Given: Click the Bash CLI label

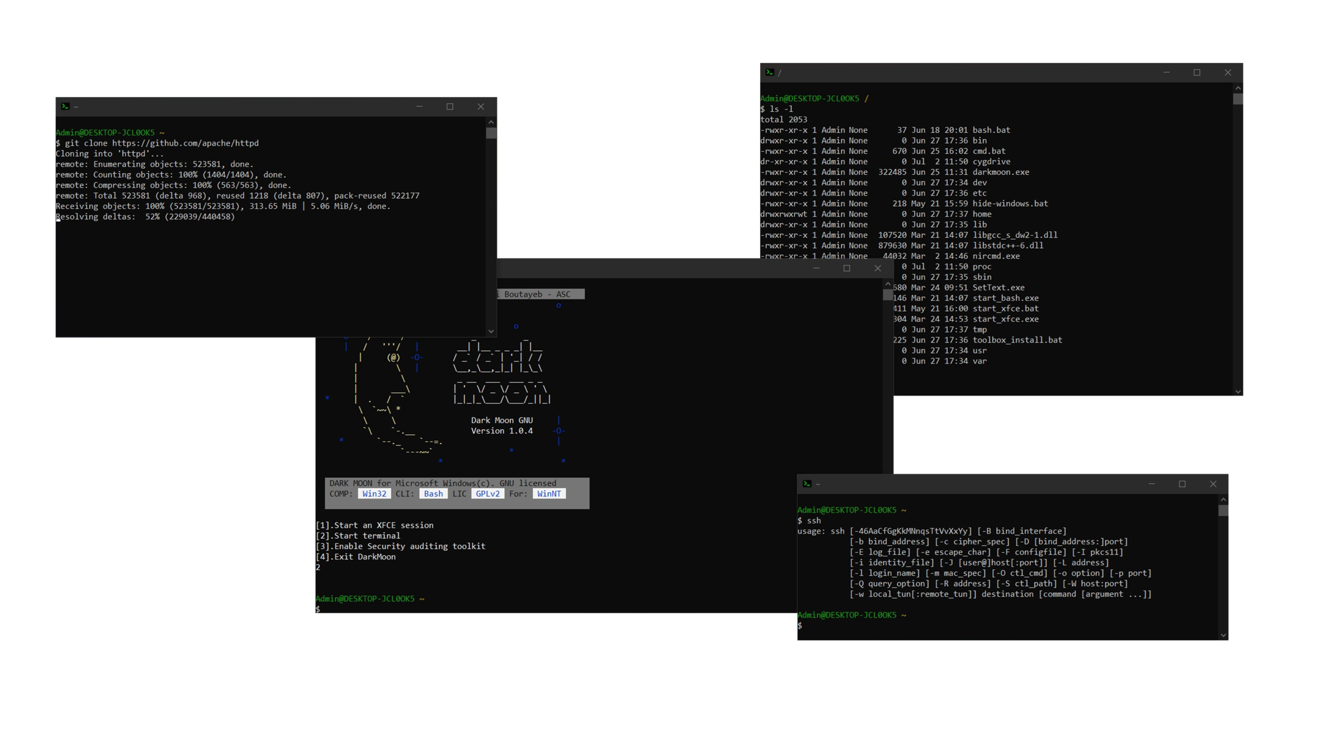Looking at the screenshot, I should [x=433, y=494].
